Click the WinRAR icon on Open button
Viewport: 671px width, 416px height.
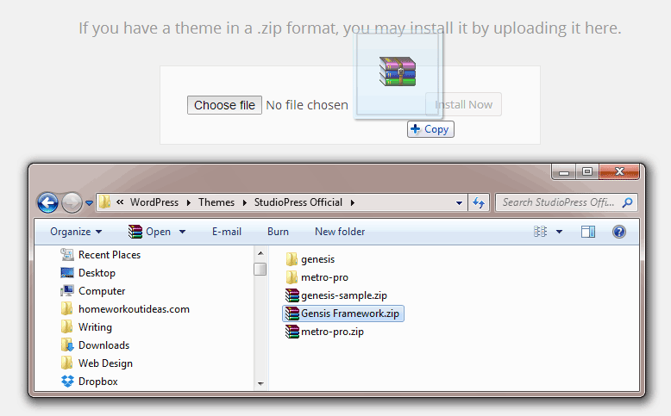click(135, 232)
